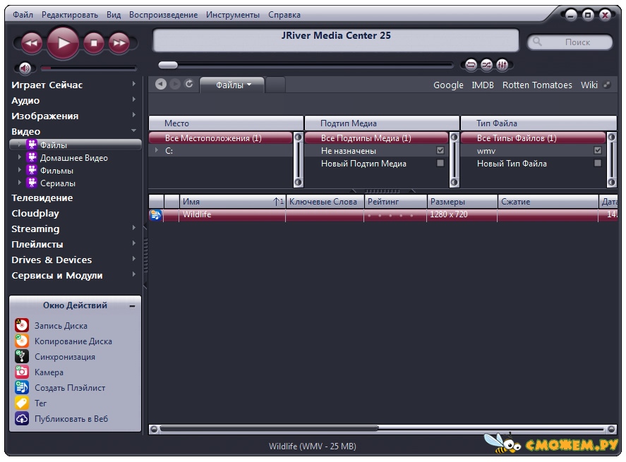Select Телевидение in the sidebar
The width and height of the screenshot is (626, 462).
point(42,198)
